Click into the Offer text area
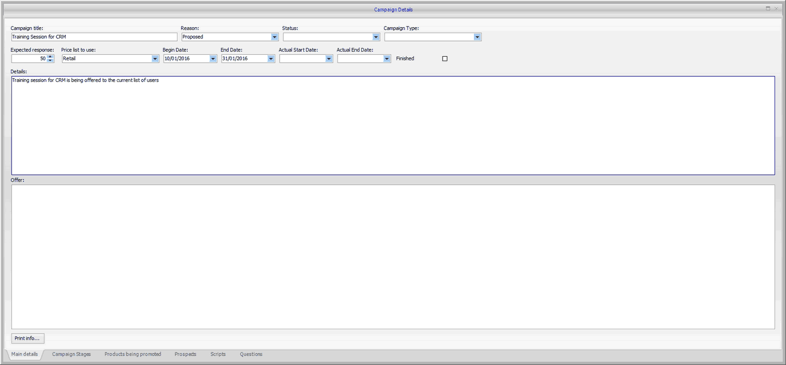 (392, 256)
